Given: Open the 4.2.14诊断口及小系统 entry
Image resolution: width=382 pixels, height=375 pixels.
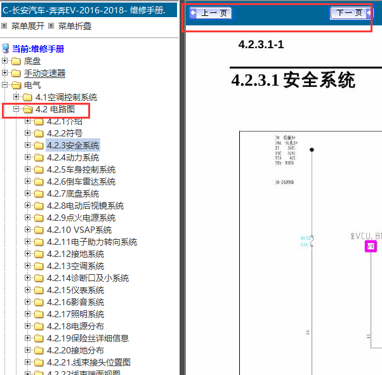Looking at the screenshot, I should tap(88, 278).
